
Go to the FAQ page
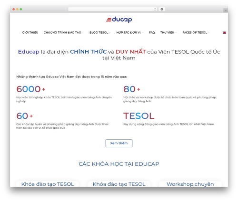click(x=152, y=33)
